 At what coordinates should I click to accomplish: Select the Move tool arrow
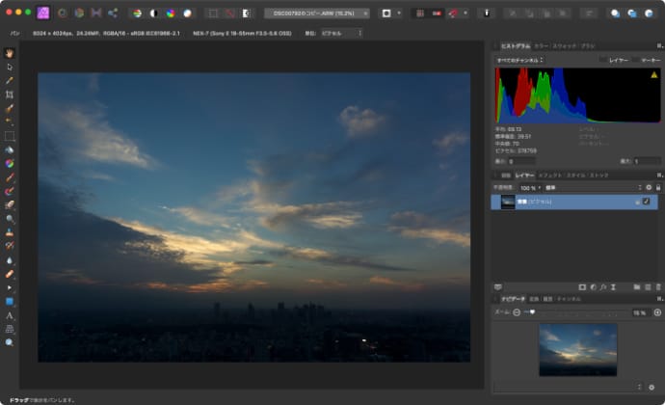[10, 67]
